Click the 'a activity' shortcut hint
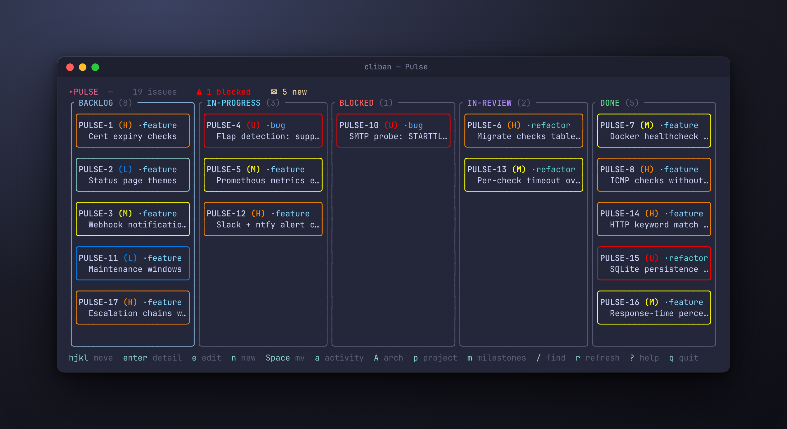 (339, 358)
